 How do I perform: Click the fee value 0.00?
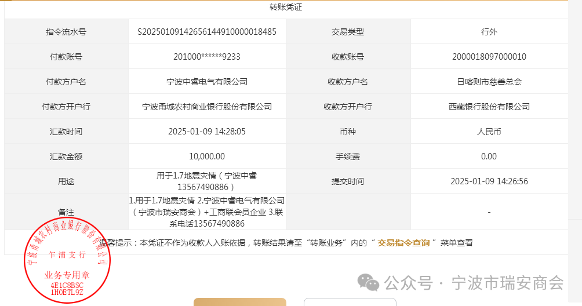tap(489, 156)
